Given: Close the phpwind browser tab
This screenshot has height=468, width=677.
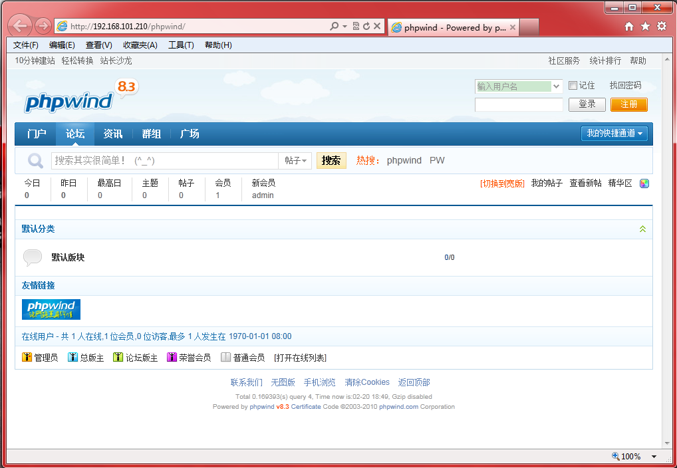Looking at the screenshot, I should tap(513, 27).
